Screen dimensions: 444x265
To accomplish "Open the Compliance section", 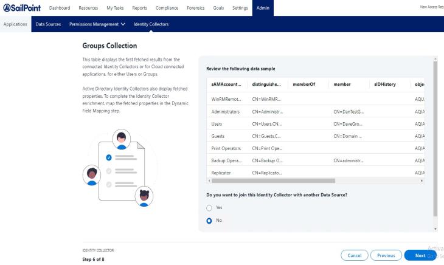I will pyautogui.click(x=167, y=8).
